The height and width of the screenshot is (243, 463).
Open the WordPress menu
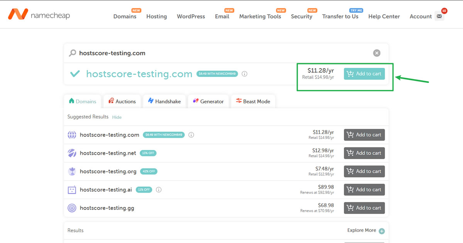(x=191, y=16)
